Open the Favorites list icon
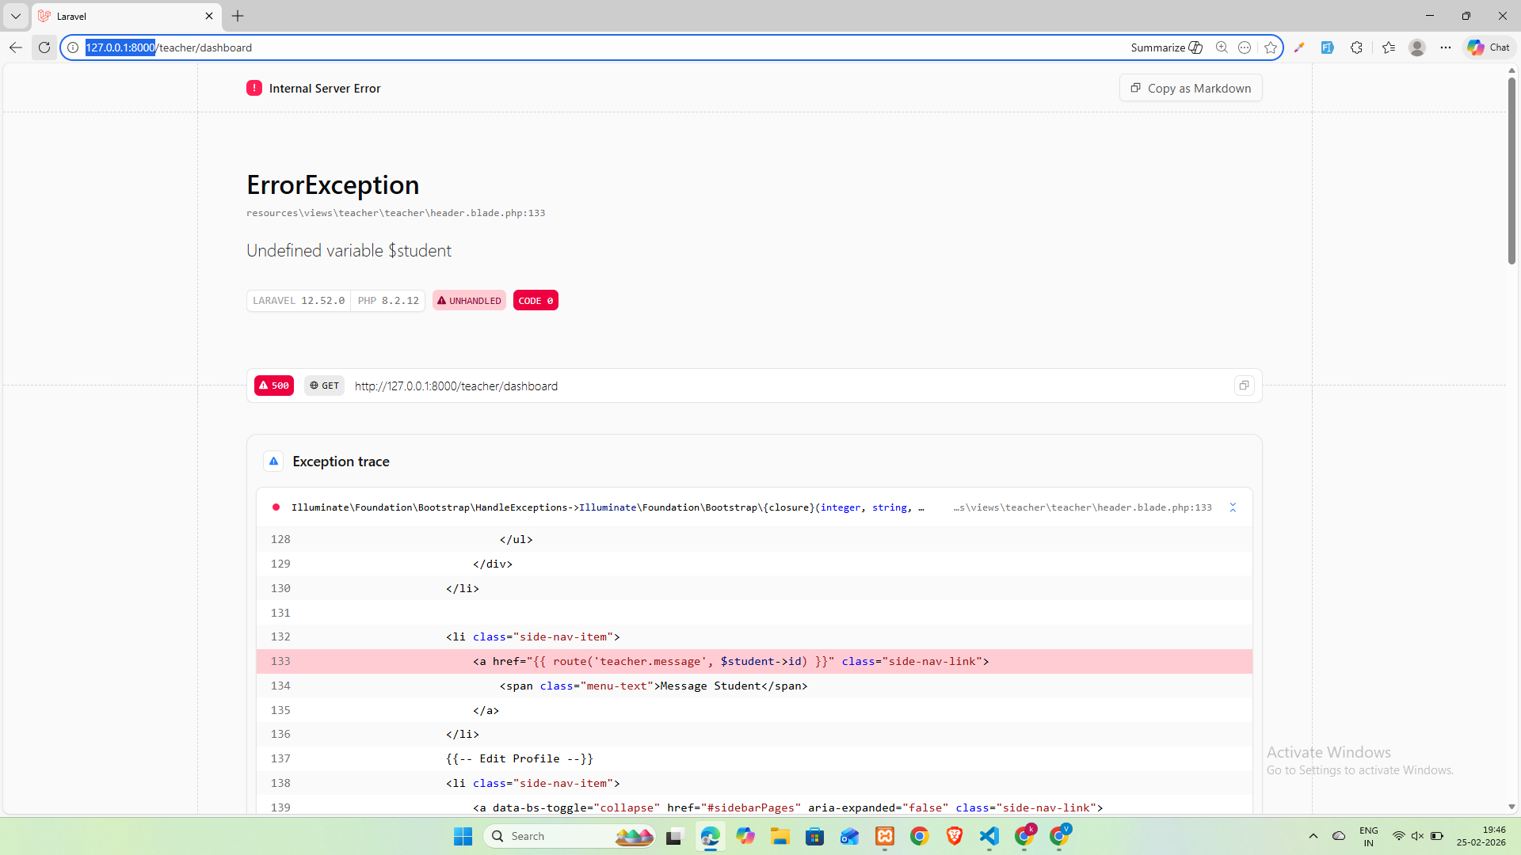 point(1389,47)
